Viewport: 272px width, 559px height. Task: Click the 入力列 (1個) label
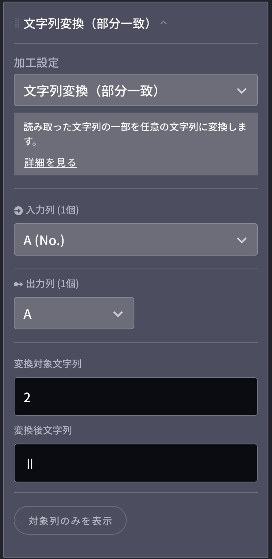(52, 210)
